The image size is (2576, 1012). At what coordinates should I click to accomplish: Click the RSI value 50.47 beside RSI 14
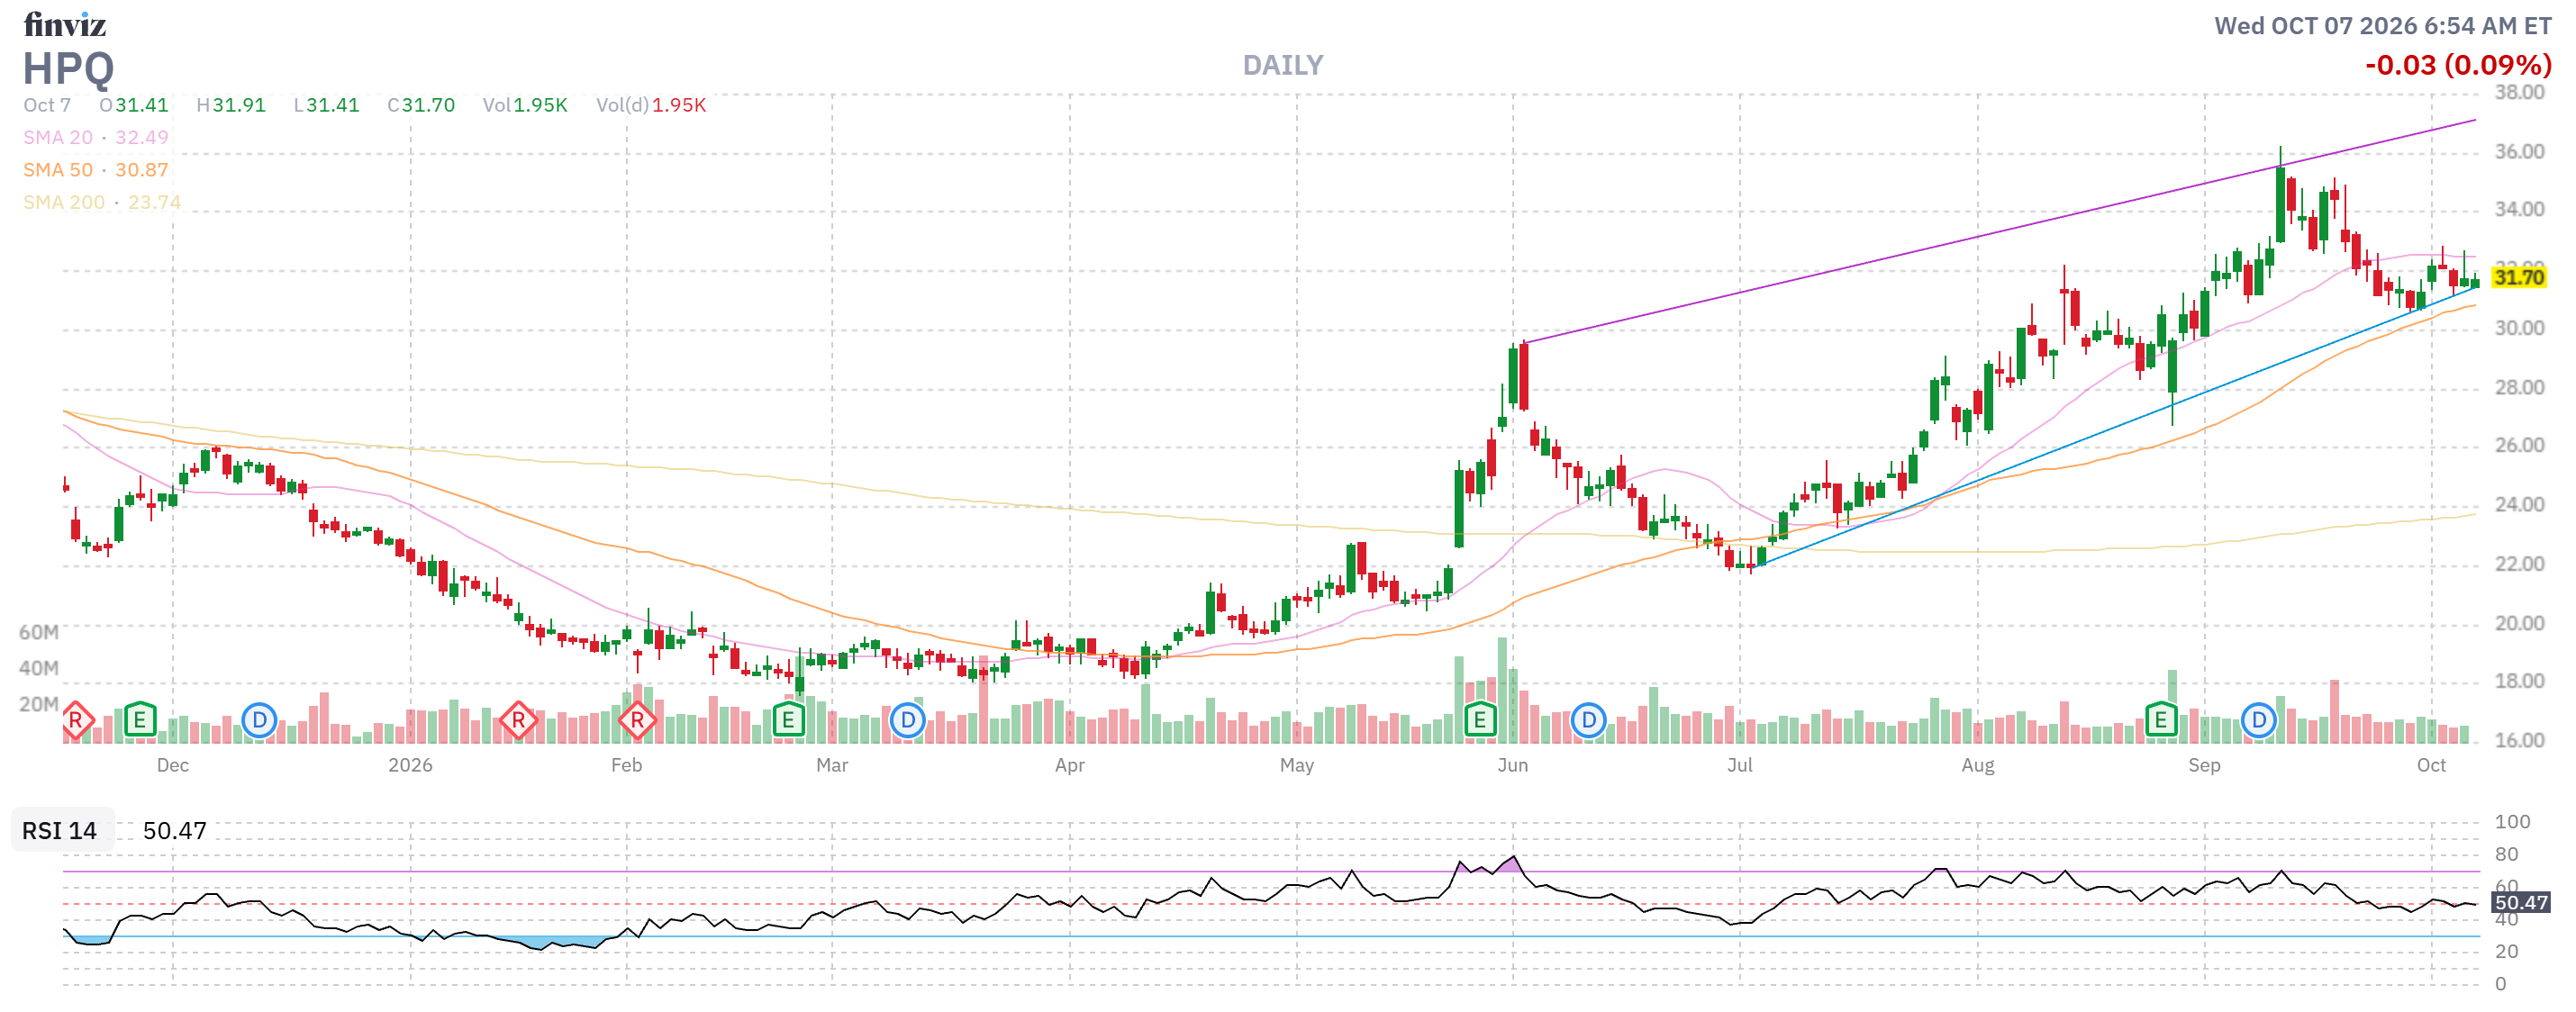pyautogui.click(x=175, y=831)
